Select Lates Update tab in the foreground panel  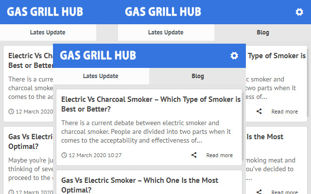tap(101, 76)
